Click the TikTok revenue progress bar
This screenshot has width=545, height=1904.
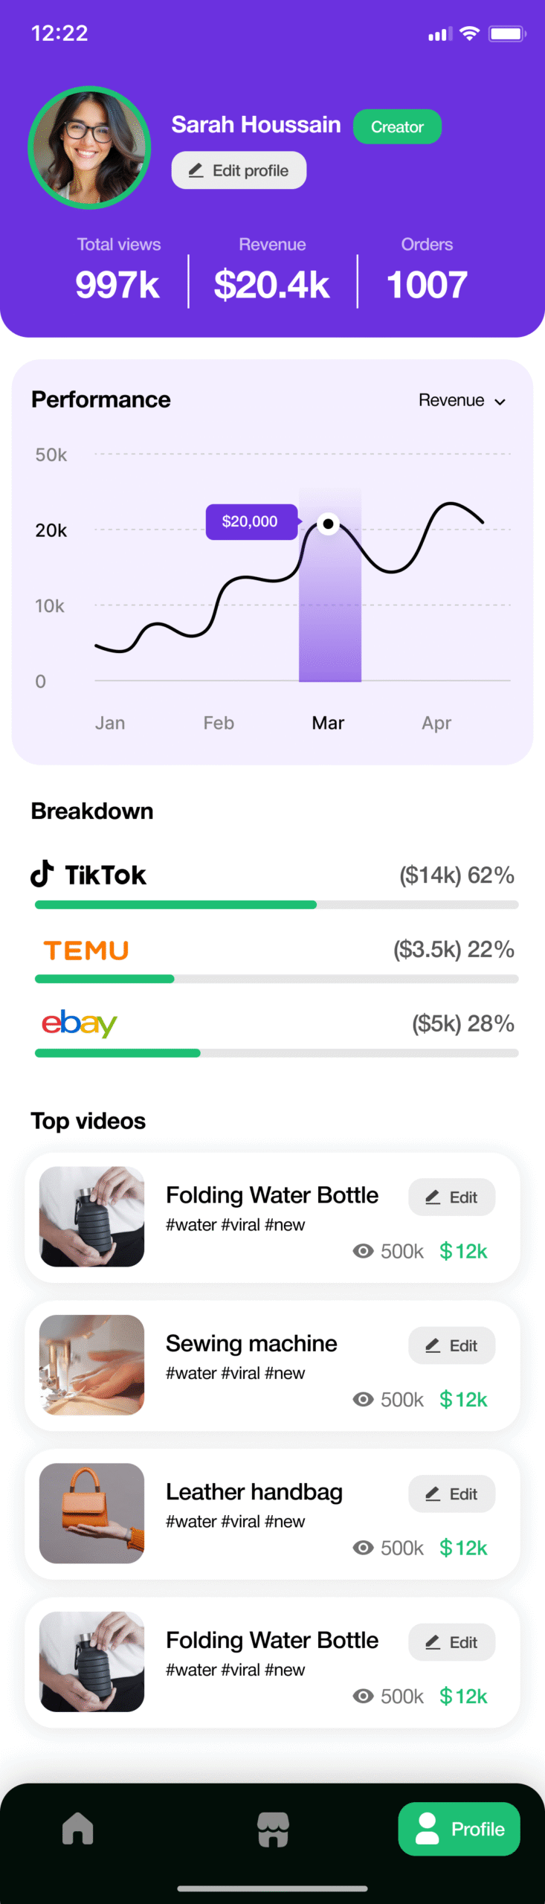pos(276,905)
